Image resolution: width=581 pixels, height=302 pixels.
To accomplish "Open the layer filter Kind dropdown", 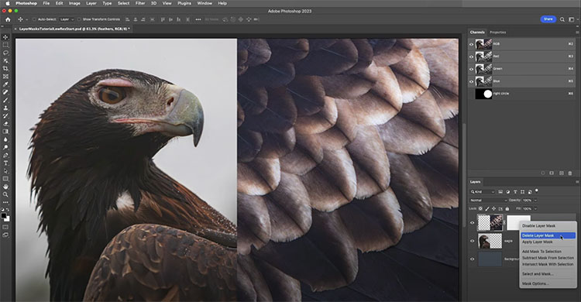I will [x=483, y=191].
